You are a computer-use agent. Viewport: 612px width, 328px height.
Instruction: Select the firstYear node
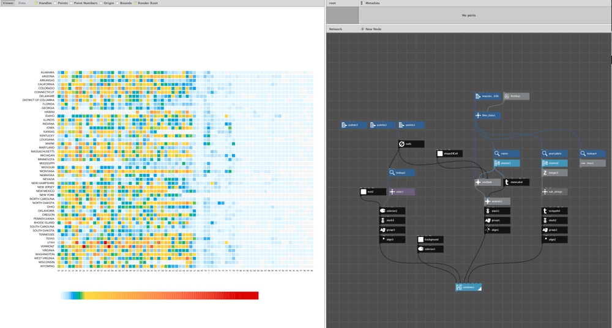517,96
